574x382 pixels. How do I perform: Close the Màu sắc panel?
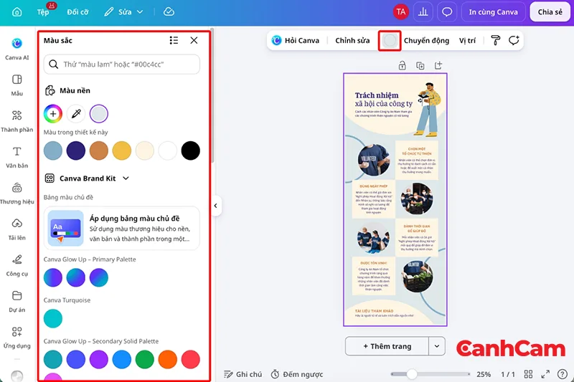194,40
